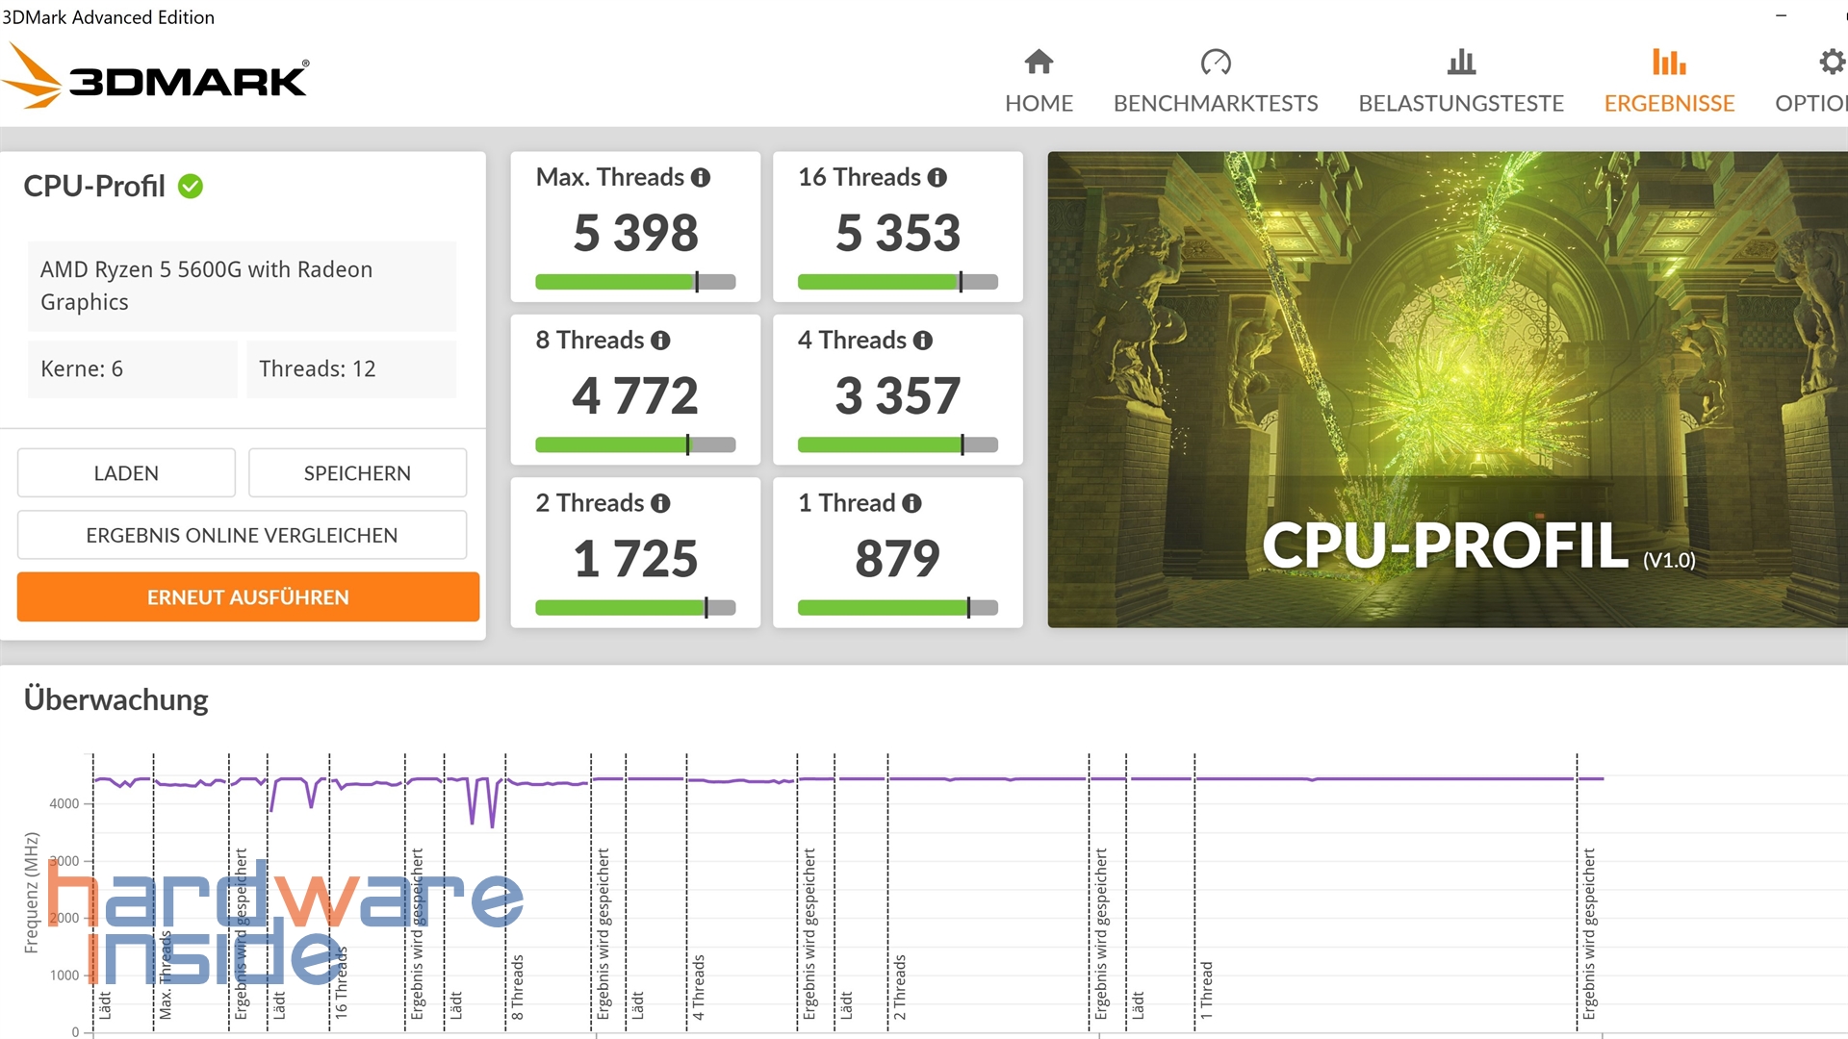The width and height of the screenshot is (1848, 1039).
Task: Switch to the ERGEBNISSE tab
Action: (x=1669, y=103)
